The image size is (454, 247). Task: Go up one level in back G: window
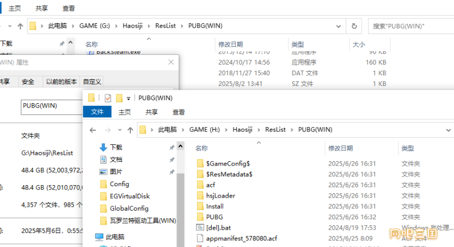[20, 27]
